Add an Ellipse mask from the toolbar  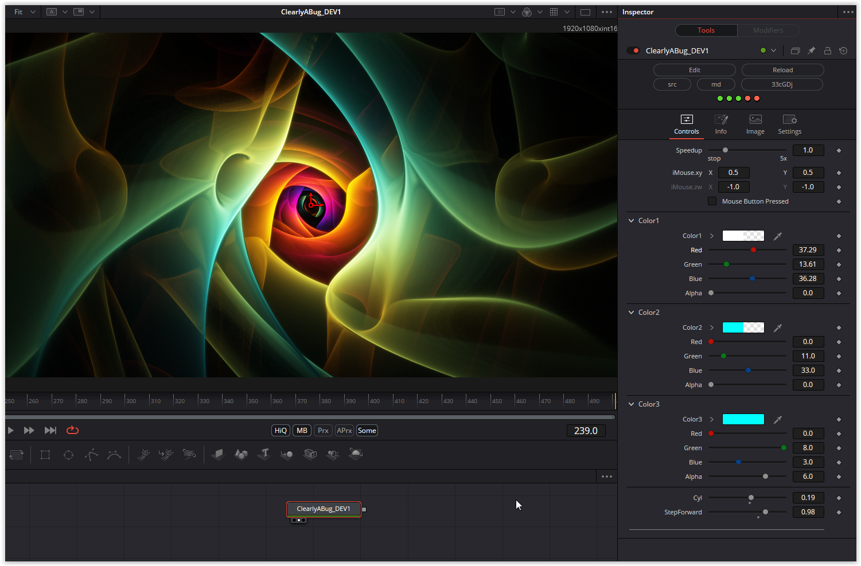(68, 455)
